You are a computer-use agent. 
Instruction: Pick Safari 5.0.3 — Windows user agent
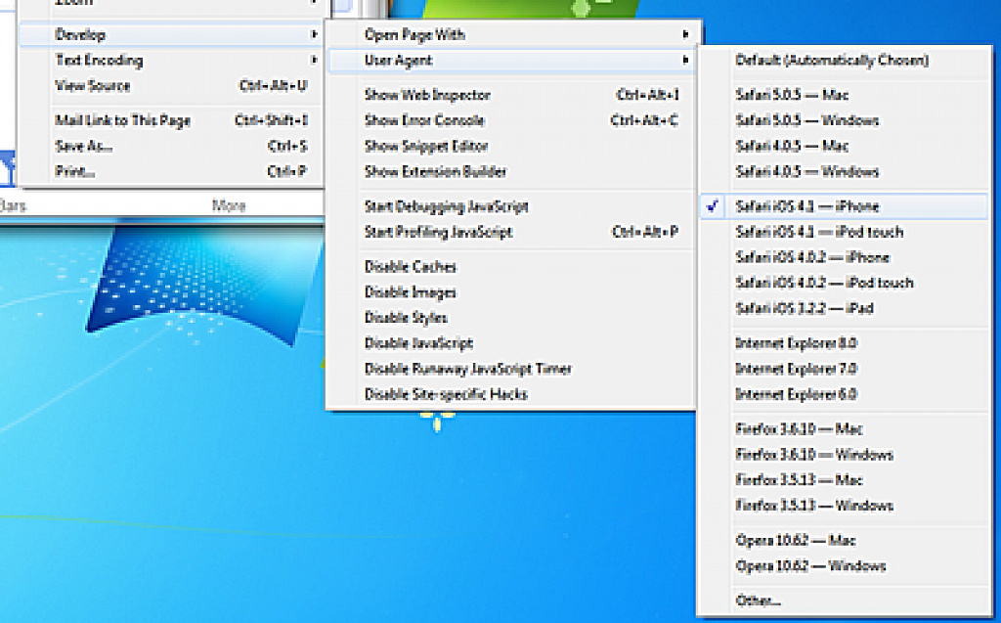pyautogui.click(x=844, y=120)
